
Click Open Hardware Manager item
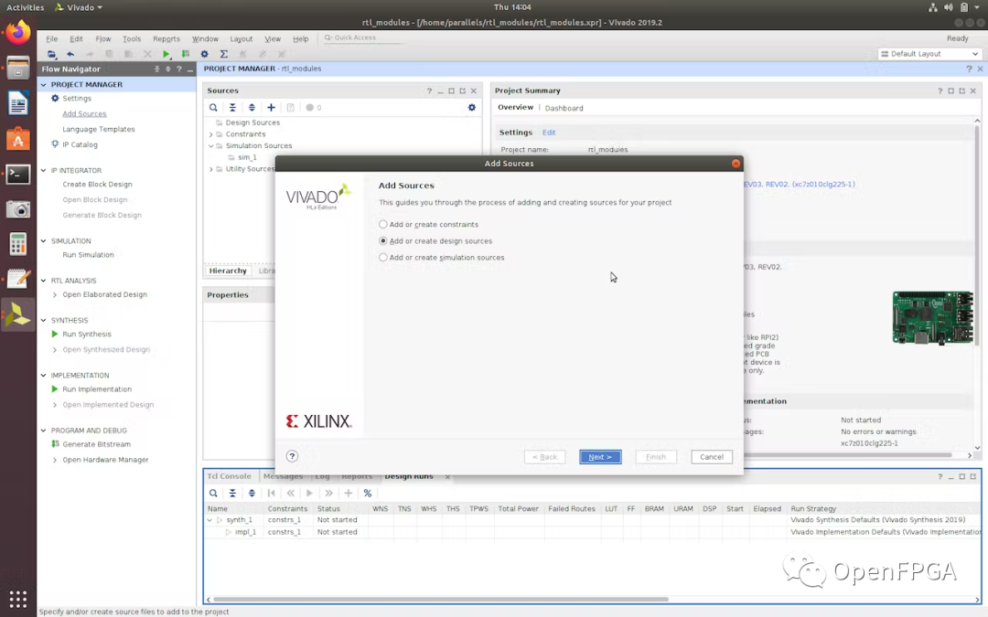click(105, 460)
